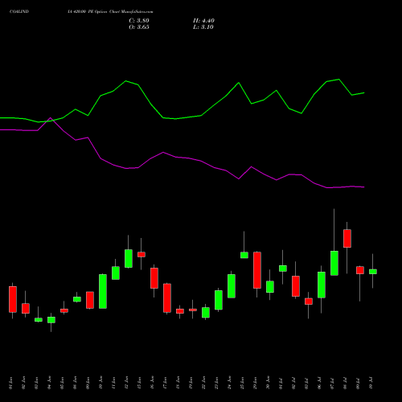Click the green candle for 24 Jun
Screen dimensions: 402x402
pos(232,286)
